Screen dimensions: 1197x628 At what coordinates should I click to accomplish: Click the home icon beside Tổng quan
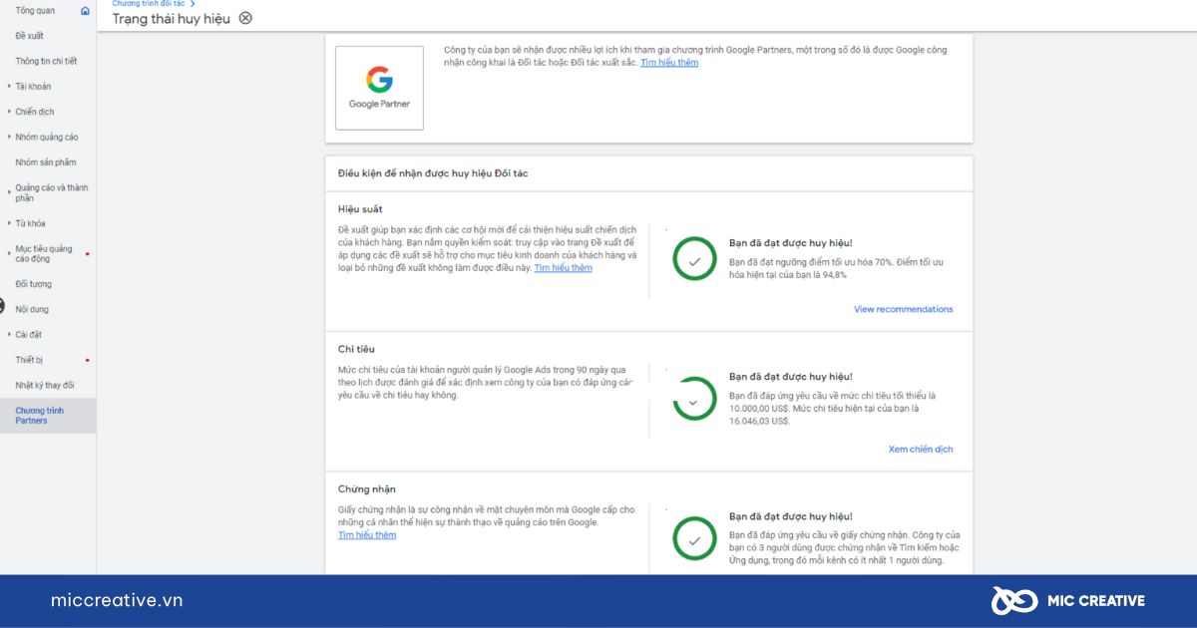click(x=85, y=10)
